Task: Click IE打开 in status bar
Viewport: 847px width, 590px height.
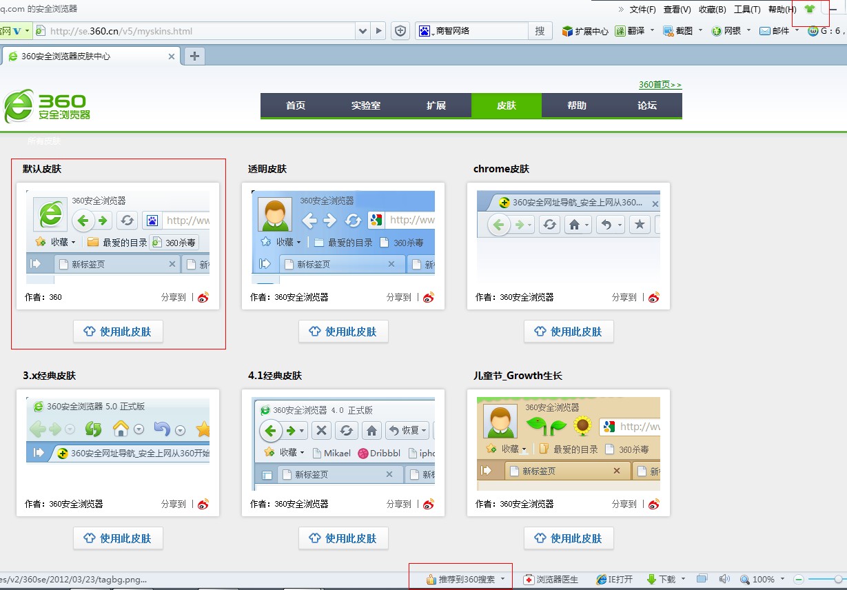Action: click(615, 580)
